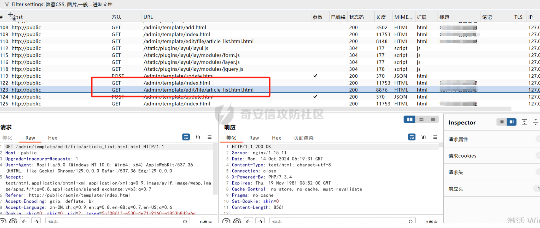This screenshot has height=228, width=540.
Task: Sort table by TLS column
Action: tap(519, 17)
